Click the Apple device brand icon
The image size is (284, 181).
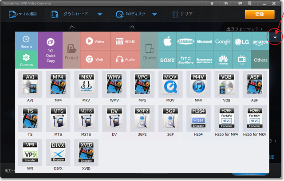tap(167, 41)
